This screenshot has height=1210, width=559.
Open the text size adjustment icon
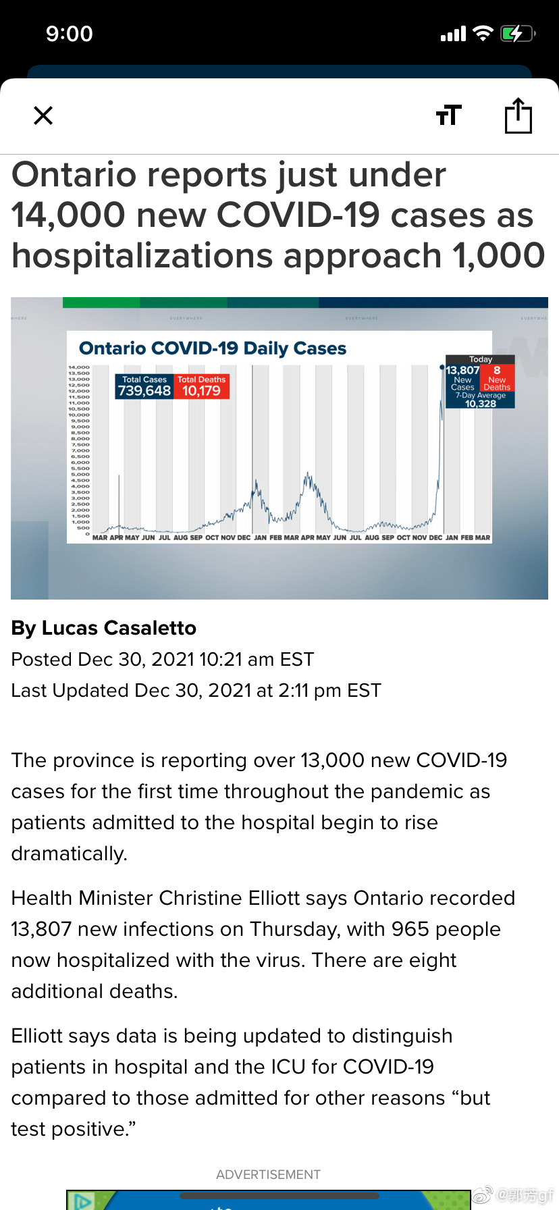[x=448, y=115]
